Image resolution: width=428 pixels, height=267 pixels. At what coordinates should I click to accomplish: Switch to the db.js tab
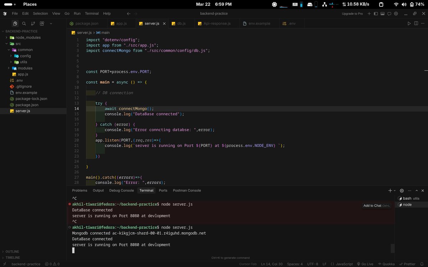[181, 23]
